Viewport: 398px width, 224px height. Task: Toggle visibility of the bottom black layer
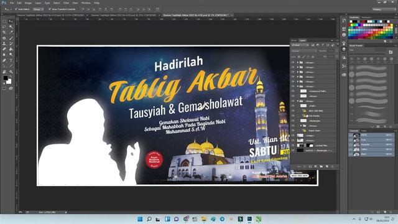click(x=293, y=151)
